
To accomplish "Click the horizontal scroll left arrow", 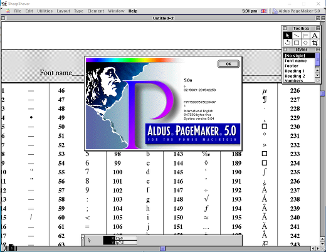I will pos(313,248).
